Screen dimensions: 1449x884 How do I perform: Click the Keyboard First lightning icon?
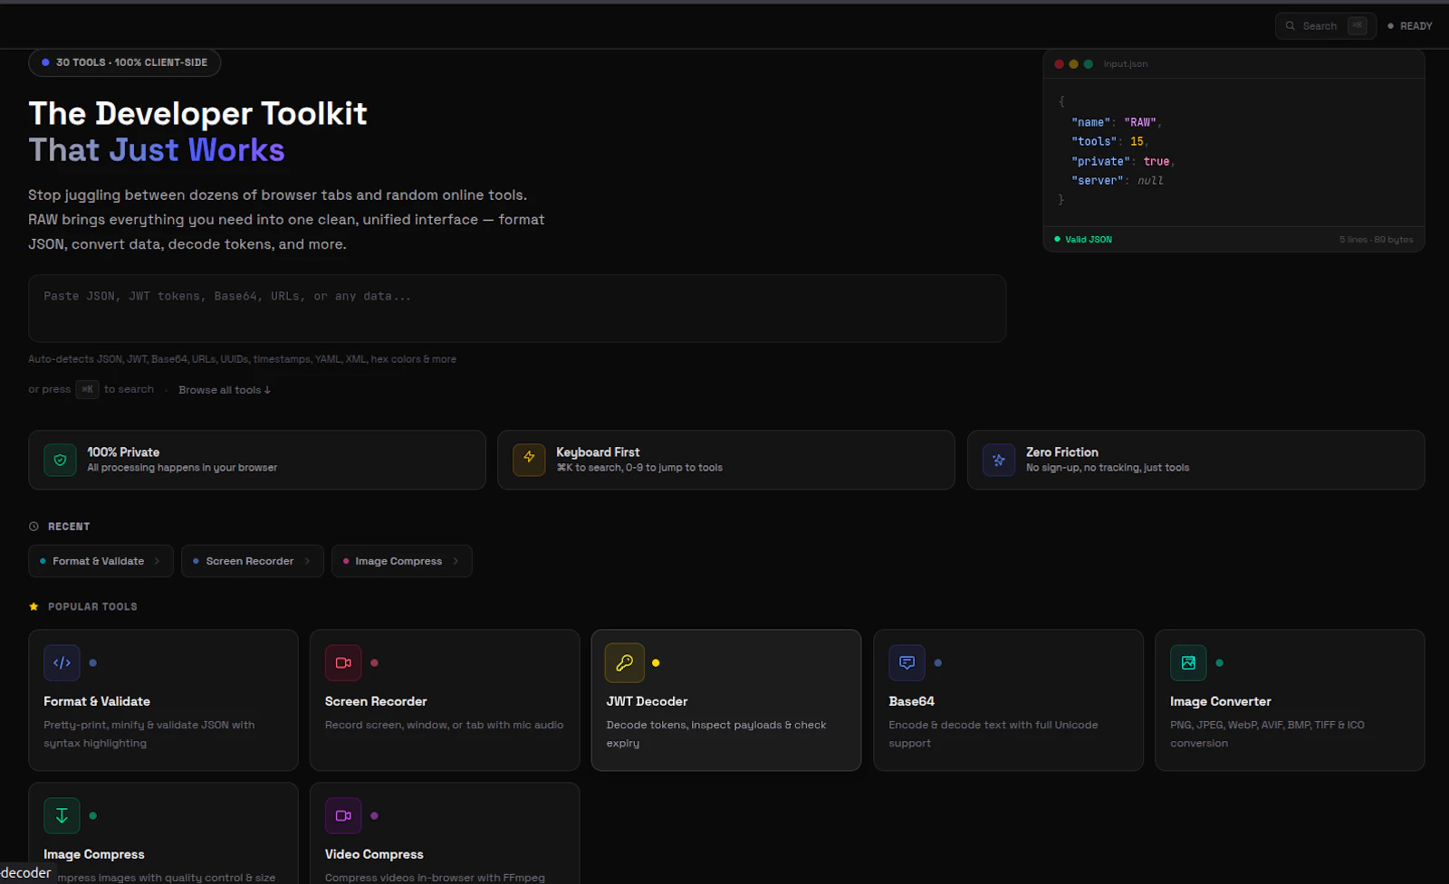[529, 460]
